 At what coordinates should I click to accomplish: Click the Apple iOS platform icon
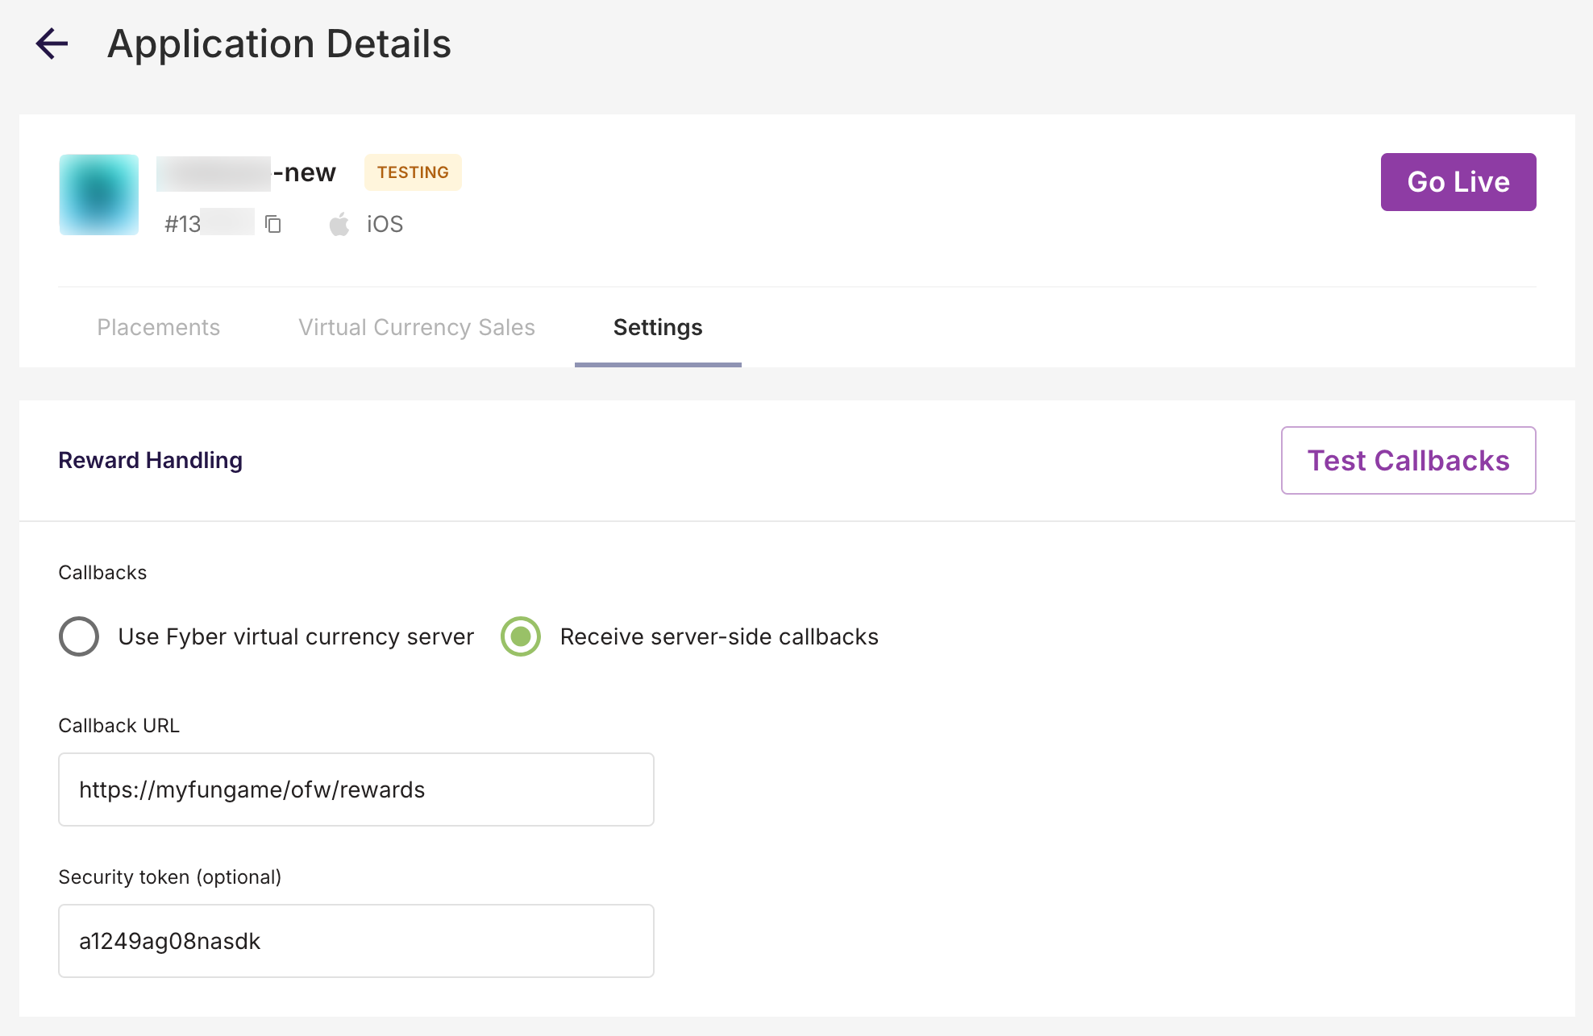click(x=339, y=224)
